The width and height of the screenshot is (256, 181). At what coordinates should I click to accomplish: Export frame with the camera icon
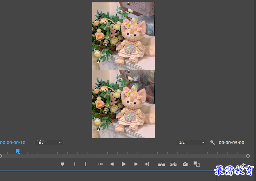185,164
